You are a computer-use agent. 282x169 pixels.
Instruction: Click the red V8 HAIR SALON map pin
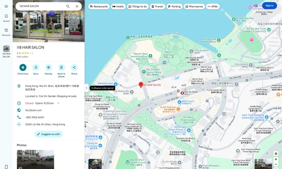click(x=141, y=84)
